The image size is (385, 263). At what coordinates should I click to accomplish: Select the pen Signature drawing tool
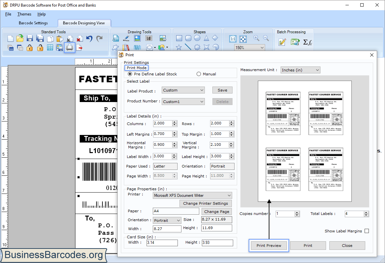coord(126,38)
